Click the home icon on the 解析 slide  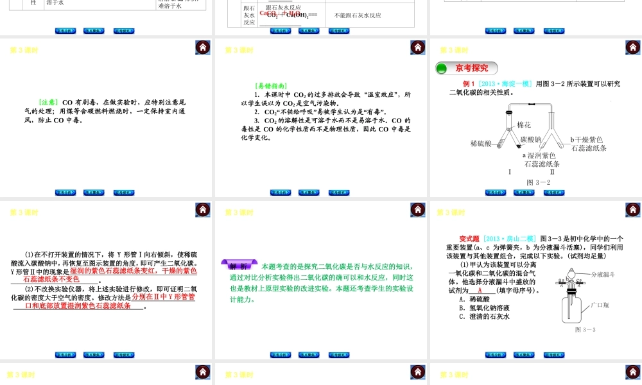coord(418,210)
